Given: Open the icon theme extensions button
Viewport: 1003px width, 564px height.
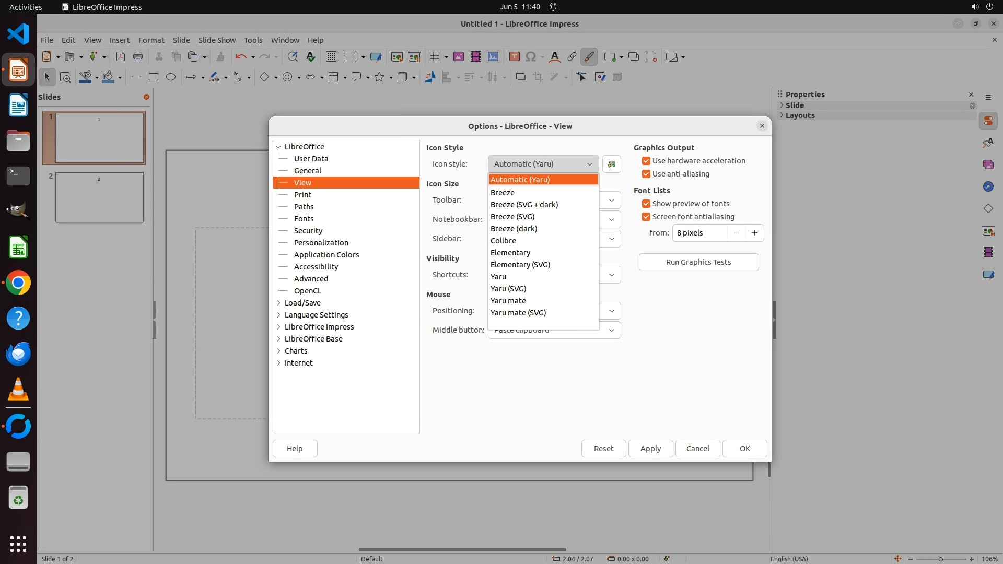Looking at the screenshot, I should point(611,164).
